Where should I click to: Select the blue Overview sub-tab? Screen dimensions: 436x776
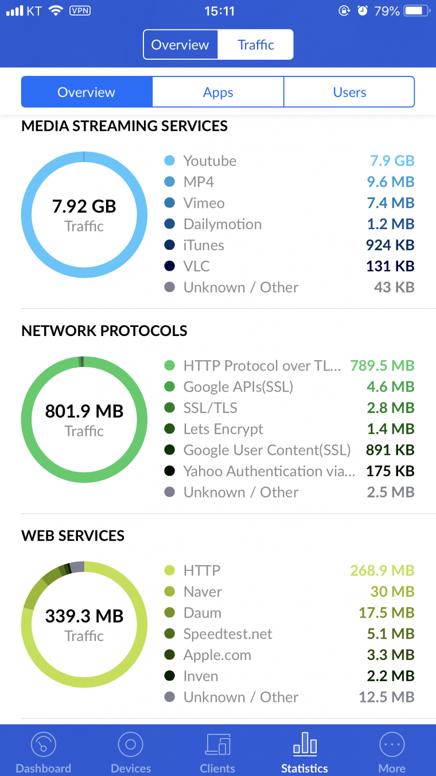pos(87,92)
